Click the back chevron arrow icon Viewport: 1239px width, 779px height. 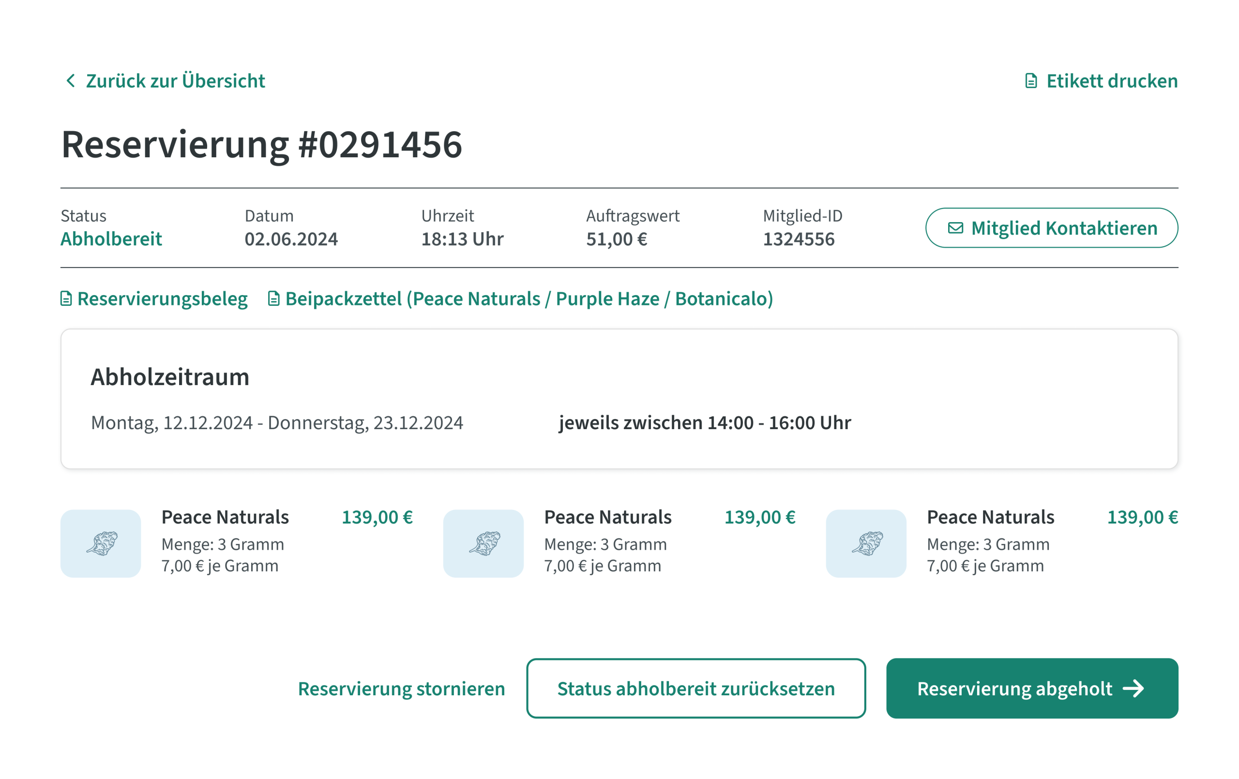[71, 81]
